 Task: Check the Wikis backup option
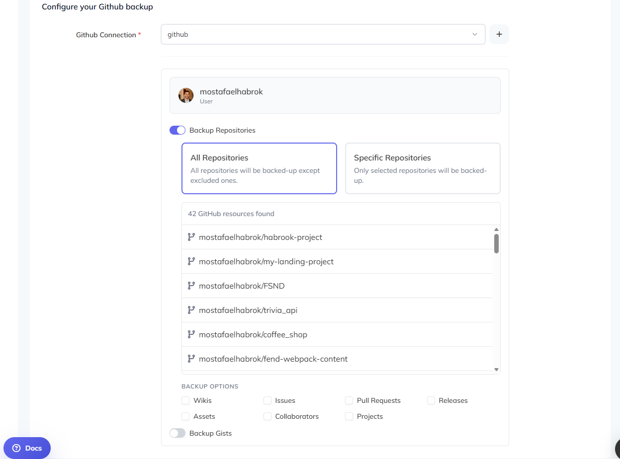[x=185, y=400]
